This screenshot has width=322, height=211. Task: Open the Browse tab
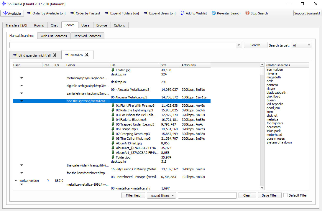[x=102, y=25]
